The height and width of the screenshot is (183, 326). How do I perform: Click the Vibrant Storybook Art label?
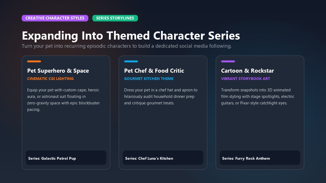(246, 79)
